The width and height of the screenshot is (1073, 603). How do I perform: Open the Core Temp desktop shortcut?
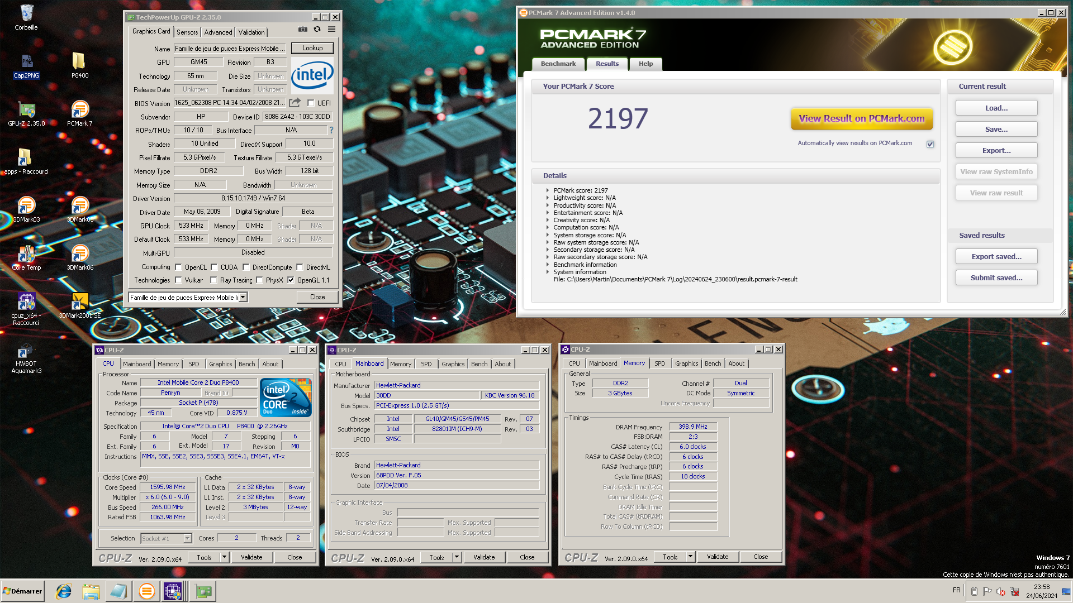pos(26,258)
